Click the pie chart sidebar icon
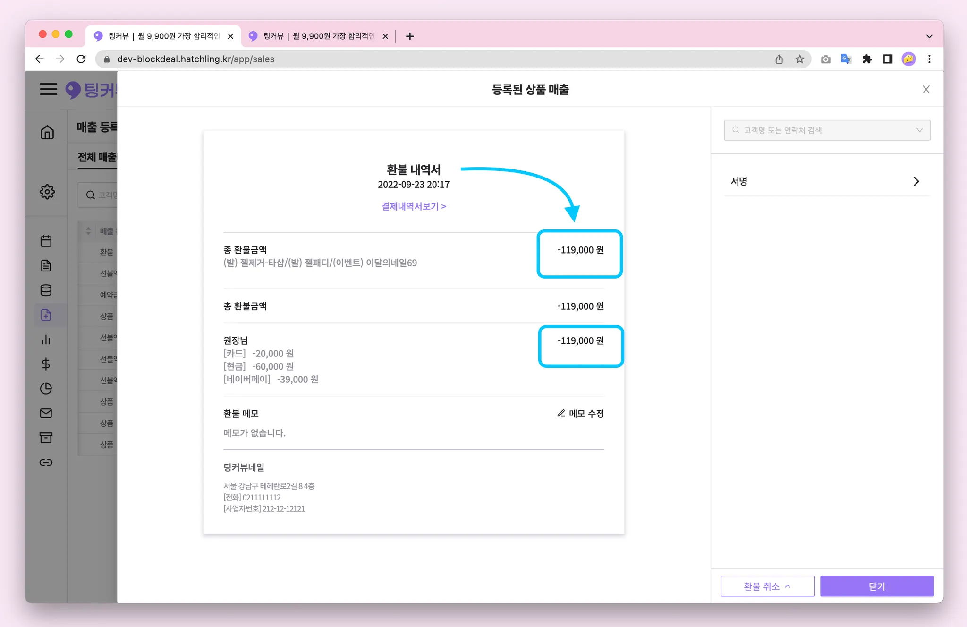This screenshot has width=967, height=627. 46,389
